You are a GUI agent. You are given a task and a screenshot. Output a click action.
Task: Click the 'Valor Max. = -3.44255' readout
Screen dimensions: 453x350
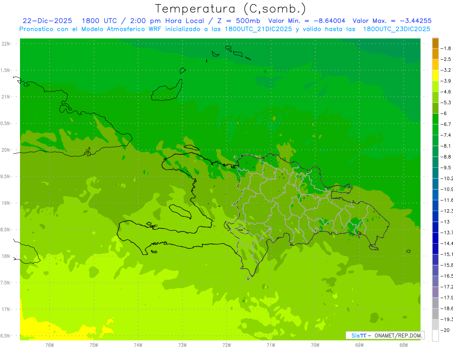(x=392, y=21)
